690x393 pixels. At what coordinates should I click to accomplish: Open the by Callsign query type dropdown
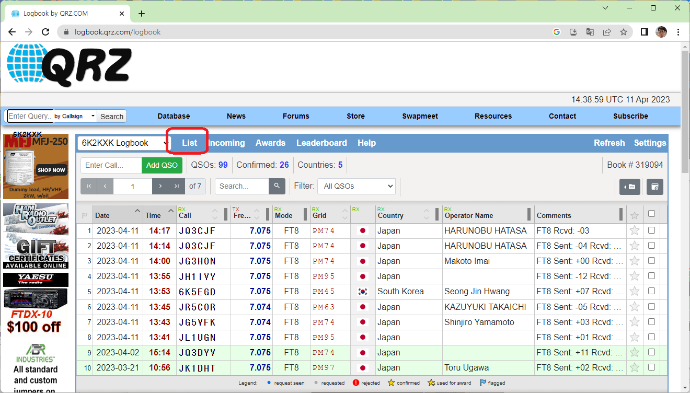75,116
